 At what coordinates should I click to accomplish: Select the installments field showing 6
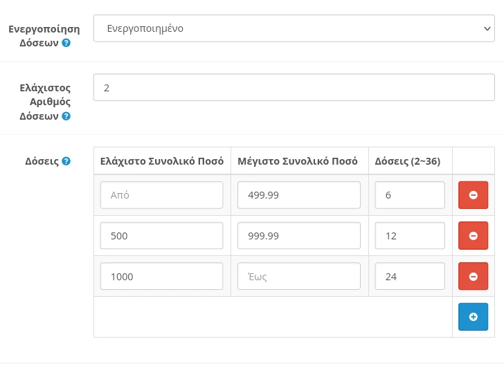click(409, 195)
